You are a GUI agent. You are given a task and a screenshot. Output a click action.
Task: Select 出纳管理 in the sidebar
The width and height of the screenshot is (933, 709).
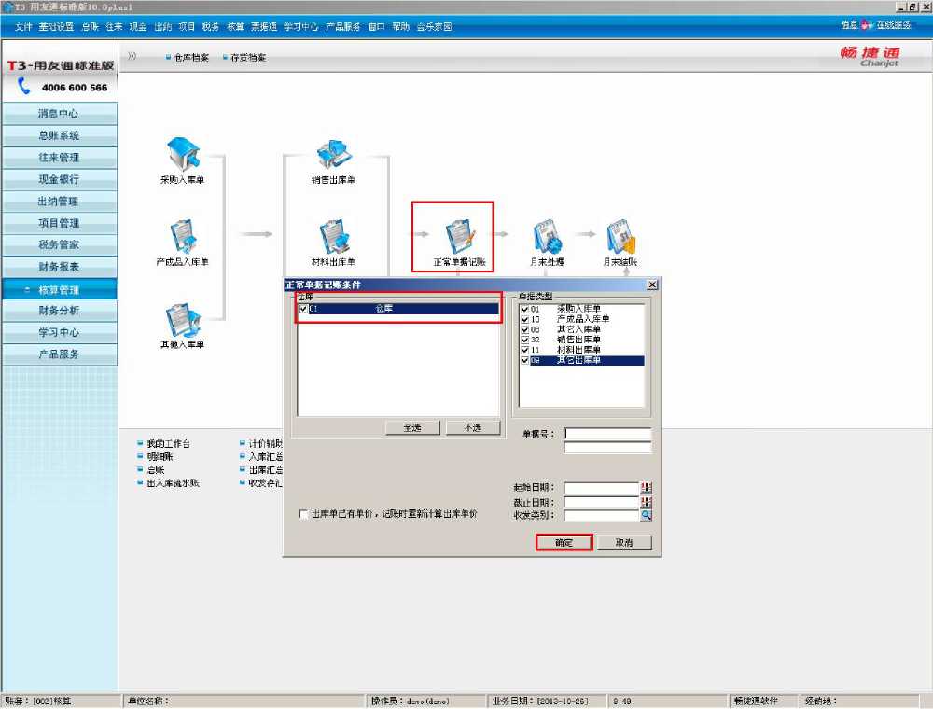(x=59, y=202)
